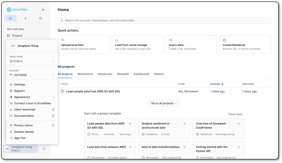Add template Getting started with the Python API
This screenshot has height=163, width=282.
[x=239, y=147]
